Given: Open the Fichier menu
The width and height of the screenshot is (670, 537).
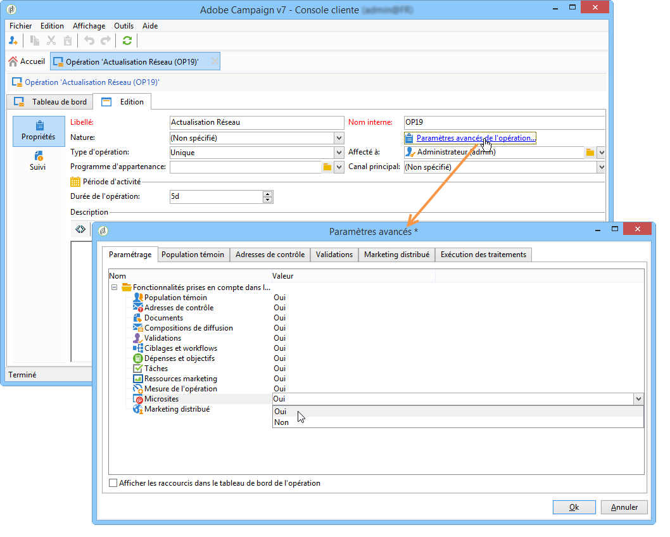Looking at the screenshot, I should coord(20,26).
